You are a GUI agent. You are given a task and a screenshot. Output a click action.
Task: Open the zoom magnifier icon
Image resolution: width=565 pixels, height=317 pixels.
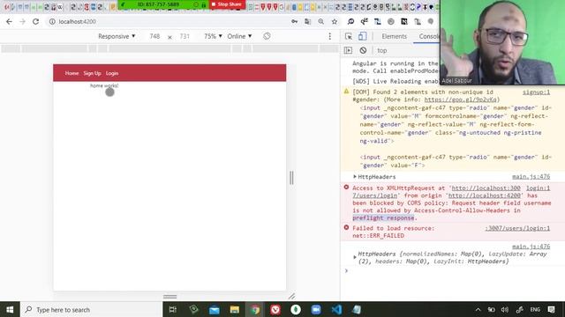pyautogui.click(x=320, y=21)
